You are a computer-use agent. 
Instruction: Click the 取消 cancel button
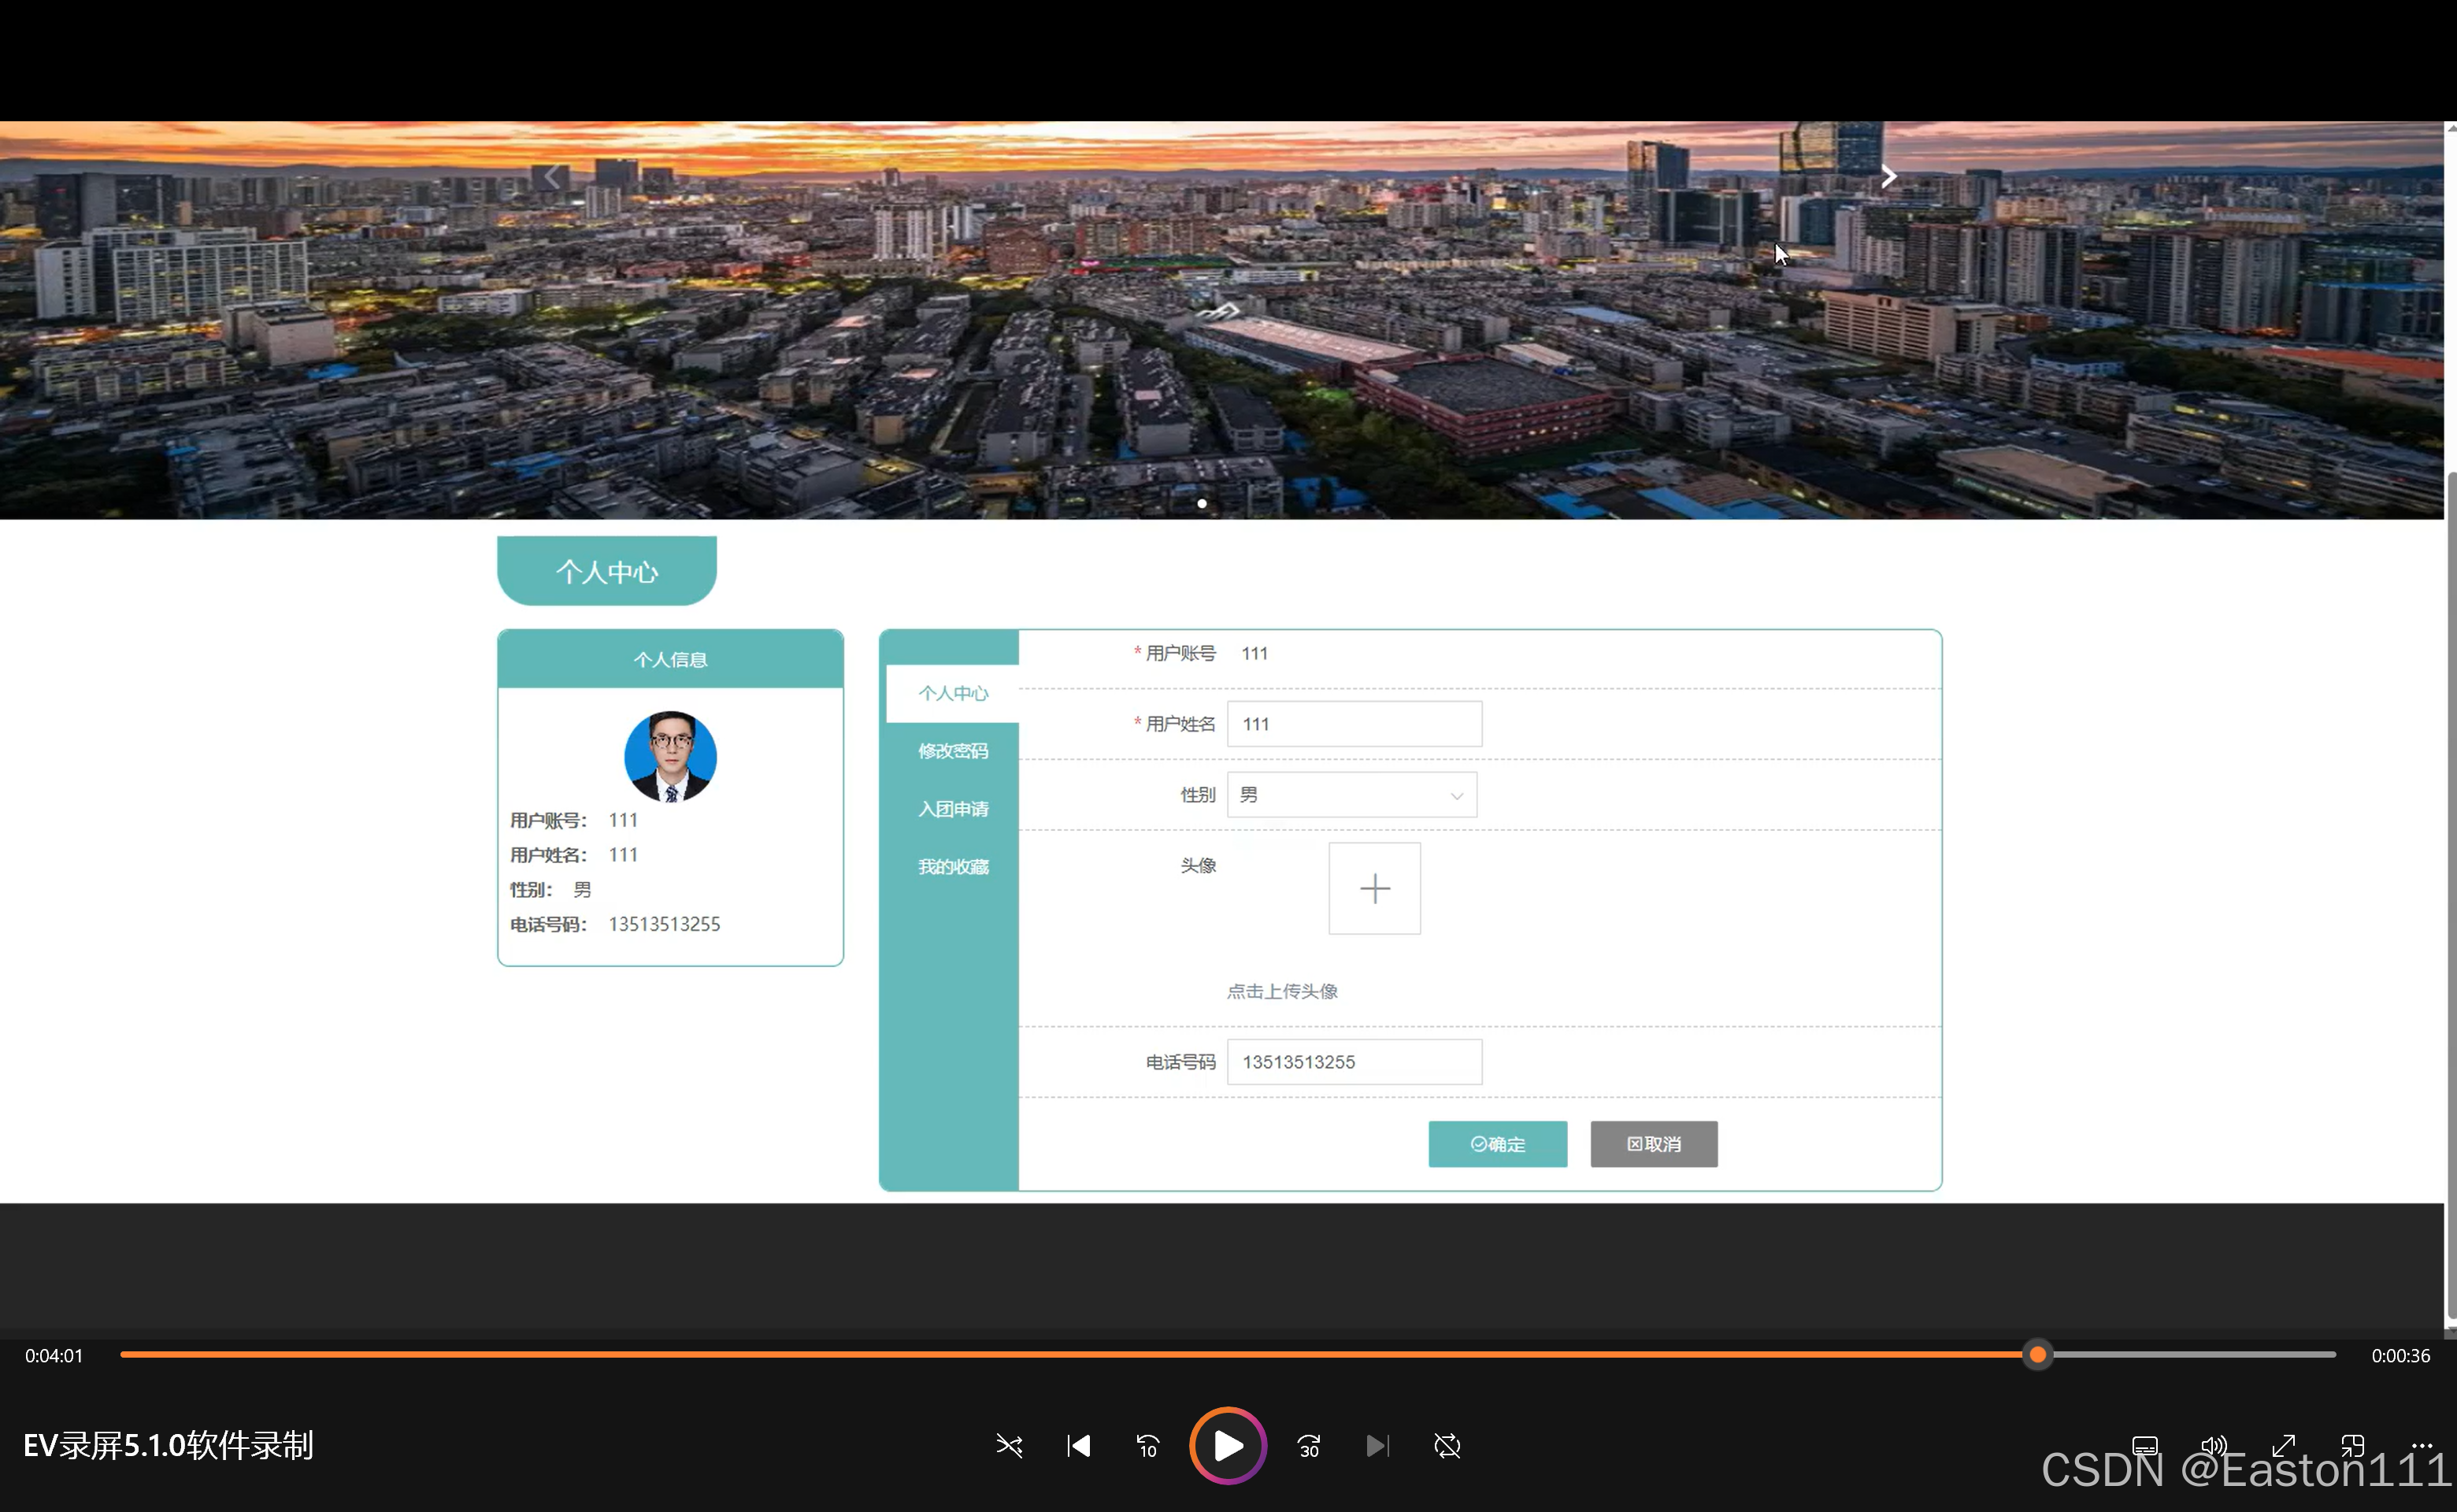(x=1653, y=1144)
